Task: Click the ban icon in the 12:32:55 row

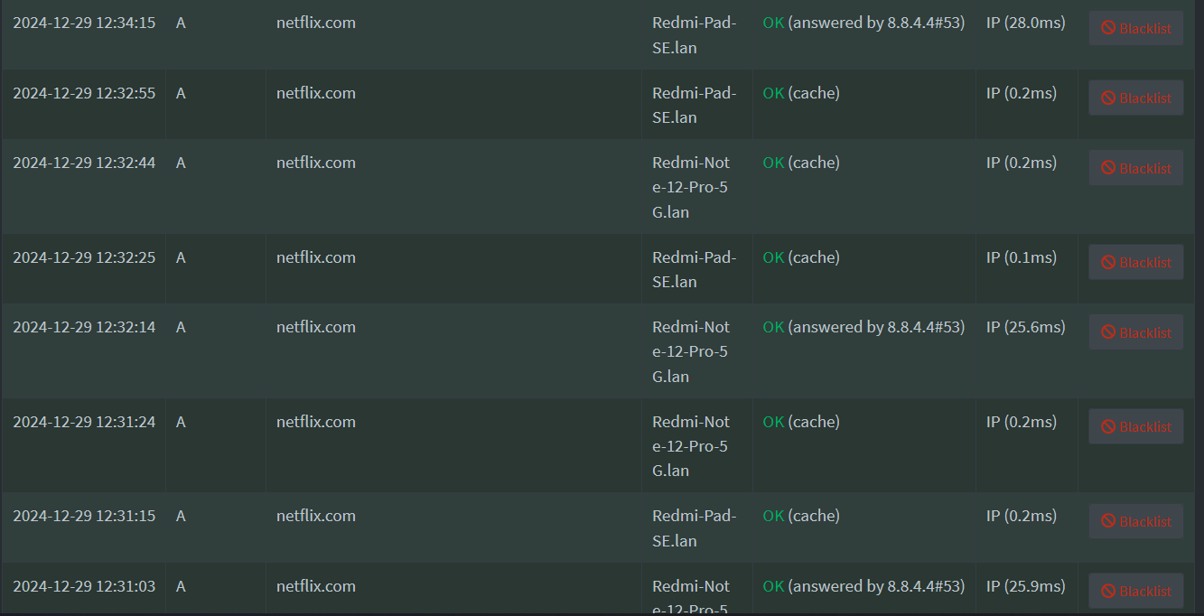Action: [1108, 98]
